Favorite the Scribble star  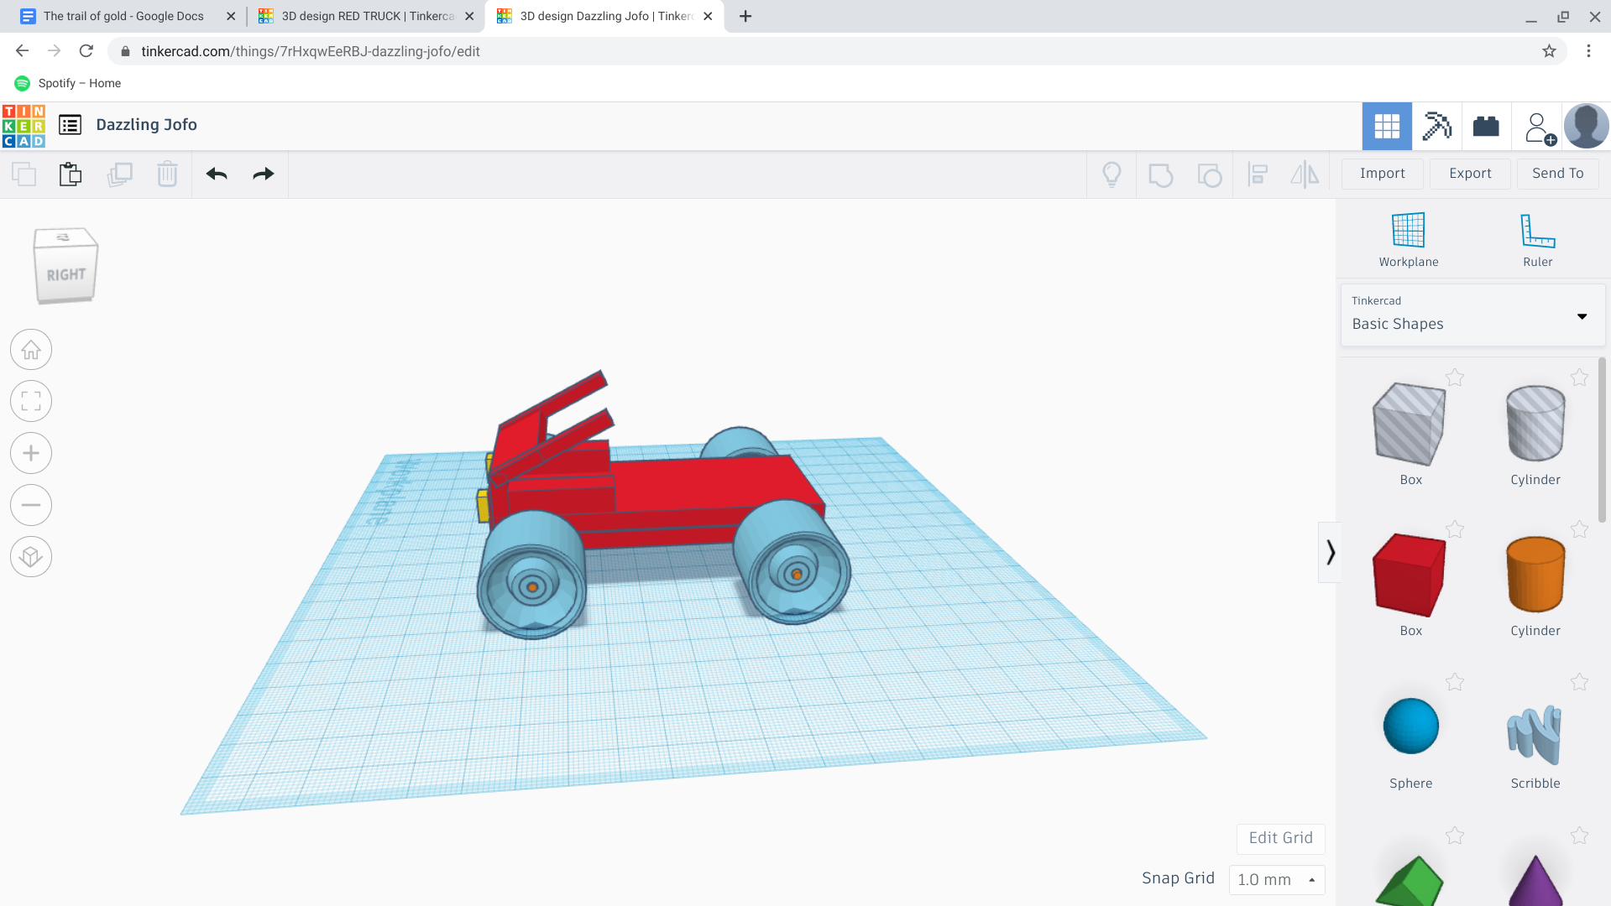click(1579, 683)
